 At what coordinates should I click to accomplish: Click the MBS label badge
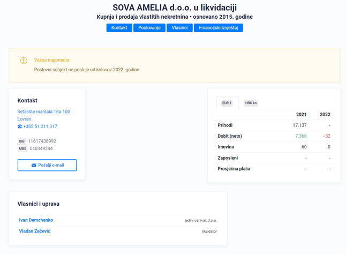click(22, 149)
